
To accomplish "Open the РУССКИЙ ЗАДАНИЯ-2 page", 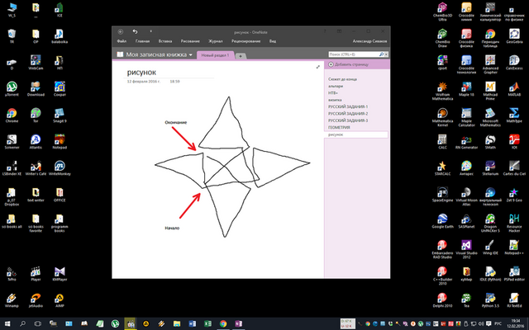I will [x=348, y=114].
